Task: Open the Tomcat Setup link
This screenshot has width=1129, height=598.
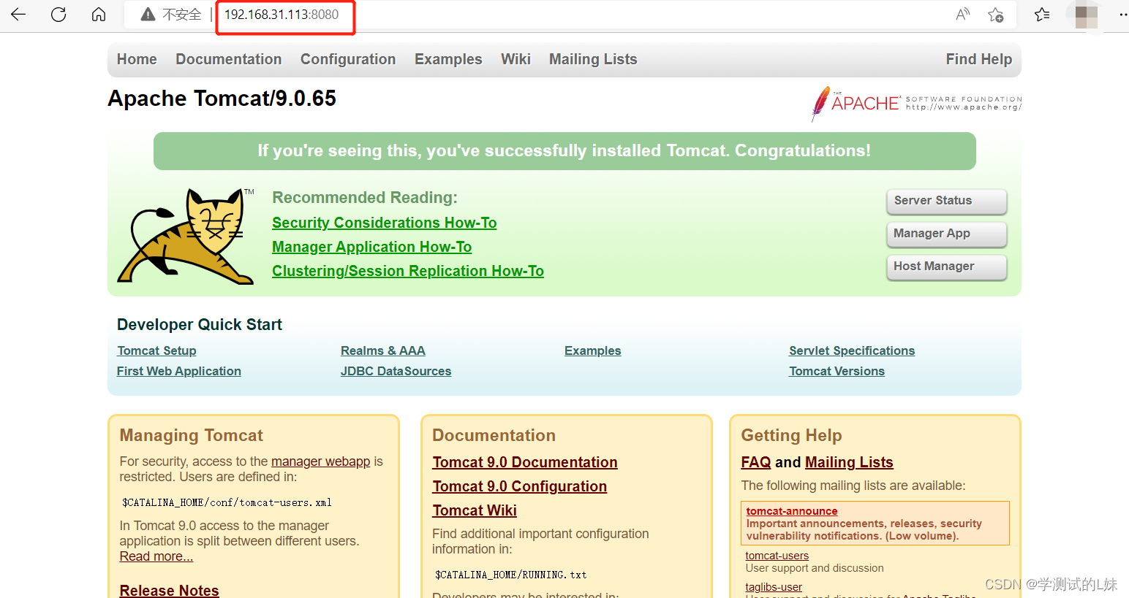Action: [x=156, y=350]
